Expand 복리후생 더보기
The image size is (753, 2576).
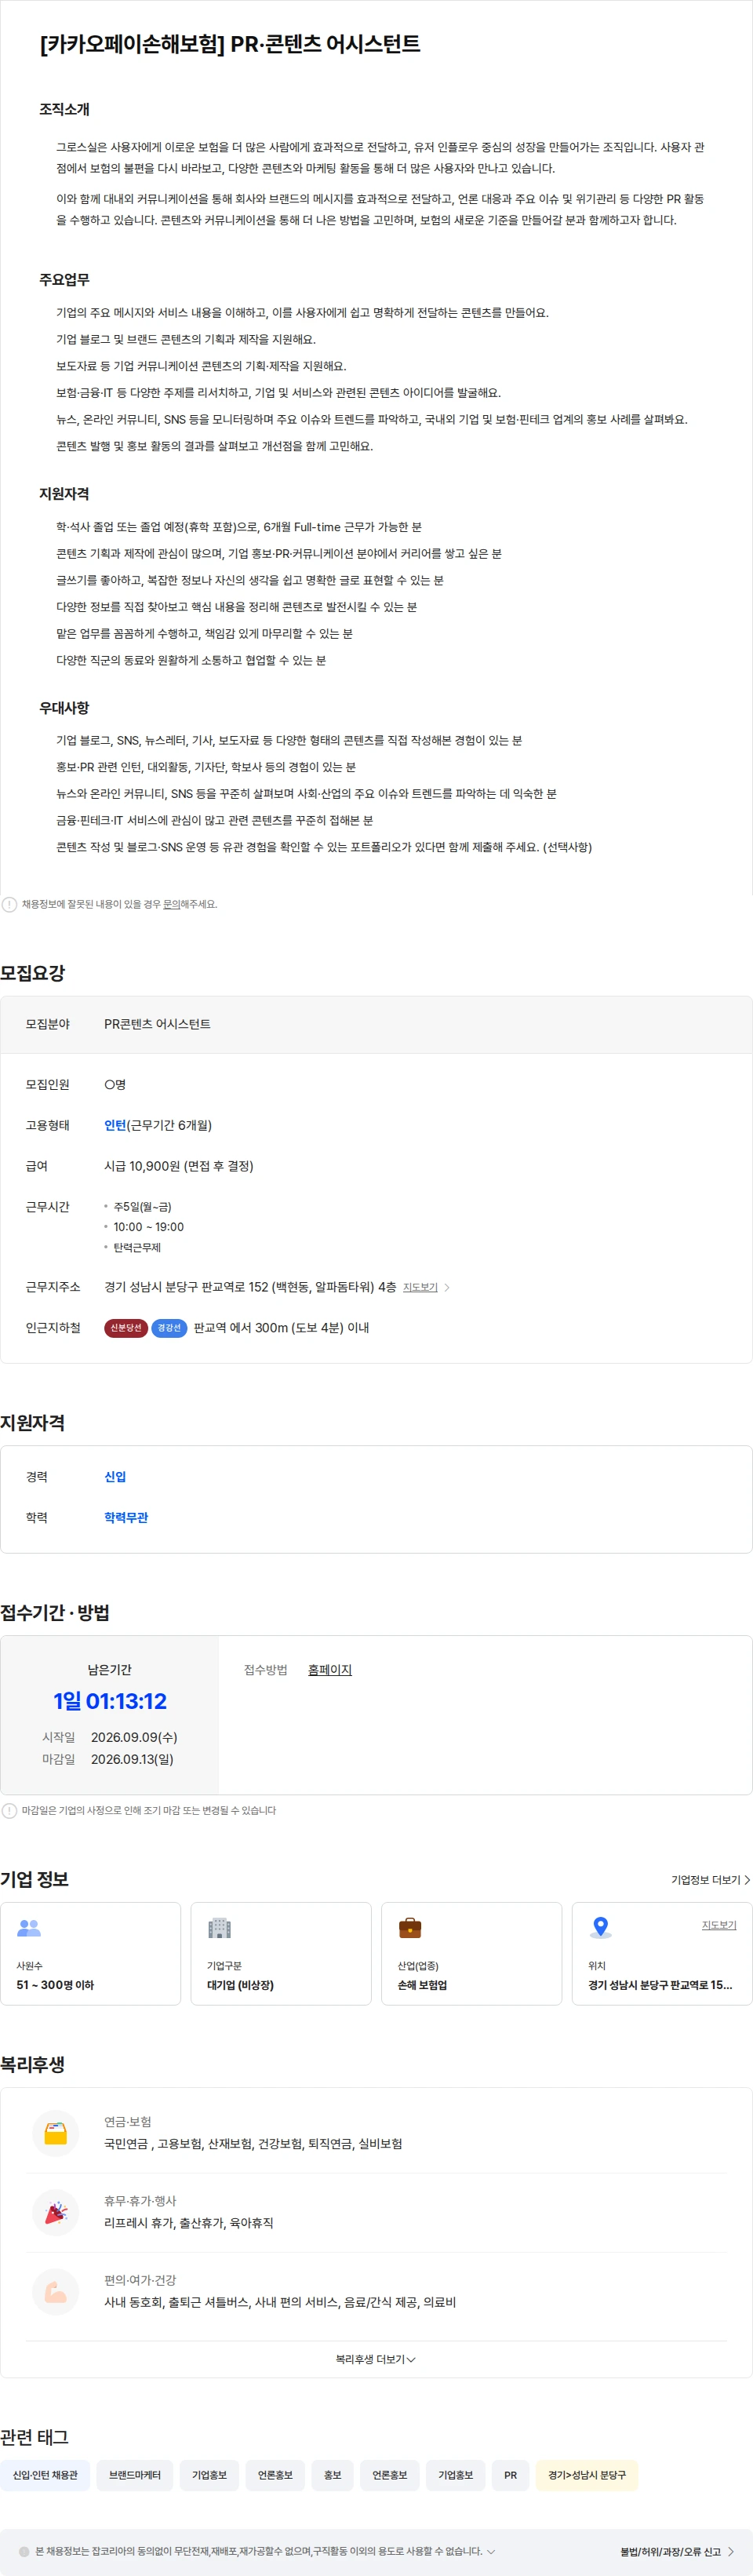(x=376, y=2359)
